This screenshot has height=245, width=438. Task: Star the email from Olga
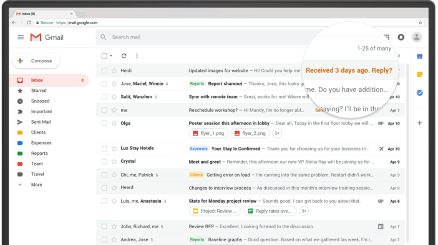coord(114,123)
